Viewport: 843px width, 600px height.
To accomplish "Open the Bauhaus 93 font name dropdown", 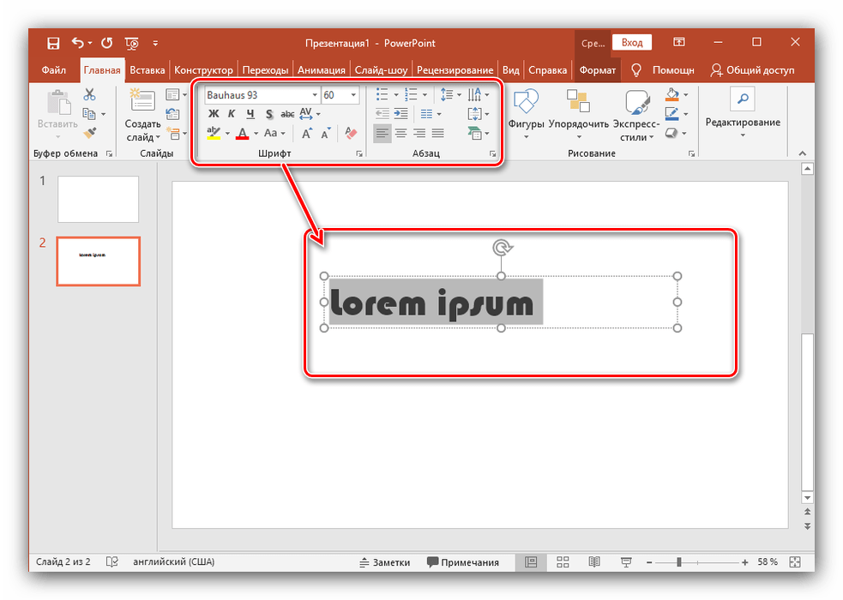I will (x=315, y=95).
